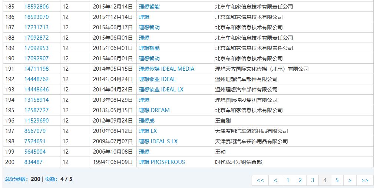Open registration number 17092953
The image size is (374, 188).
36,48
